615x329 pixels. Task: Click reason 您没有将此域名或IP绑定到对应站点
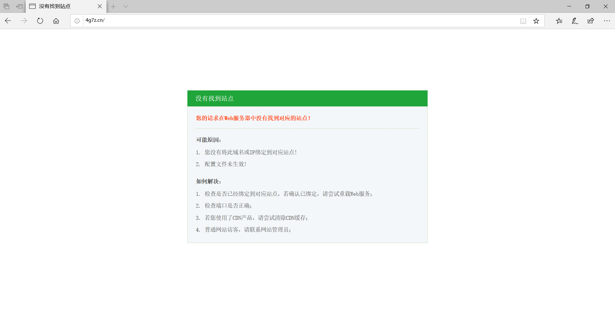[251, 152]
